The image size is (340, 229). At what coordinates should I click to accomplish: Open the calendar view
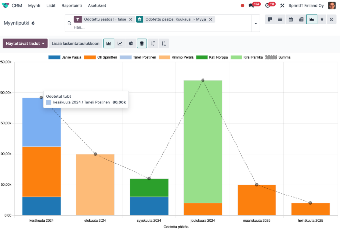coord(291,19)
